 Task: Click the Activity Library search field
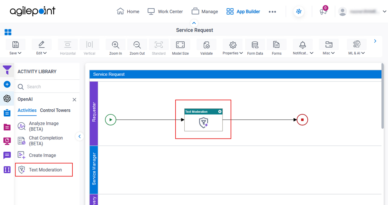(47, 87)
